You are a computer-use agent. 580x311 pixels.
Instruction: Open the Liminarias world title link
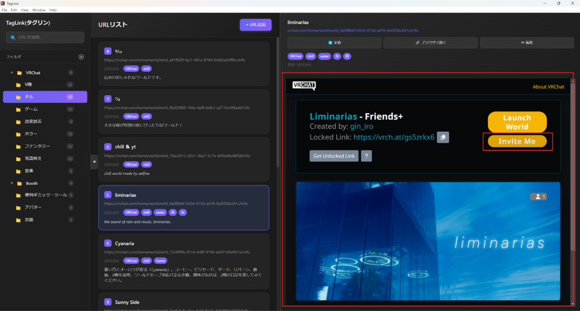coord(333,116)
